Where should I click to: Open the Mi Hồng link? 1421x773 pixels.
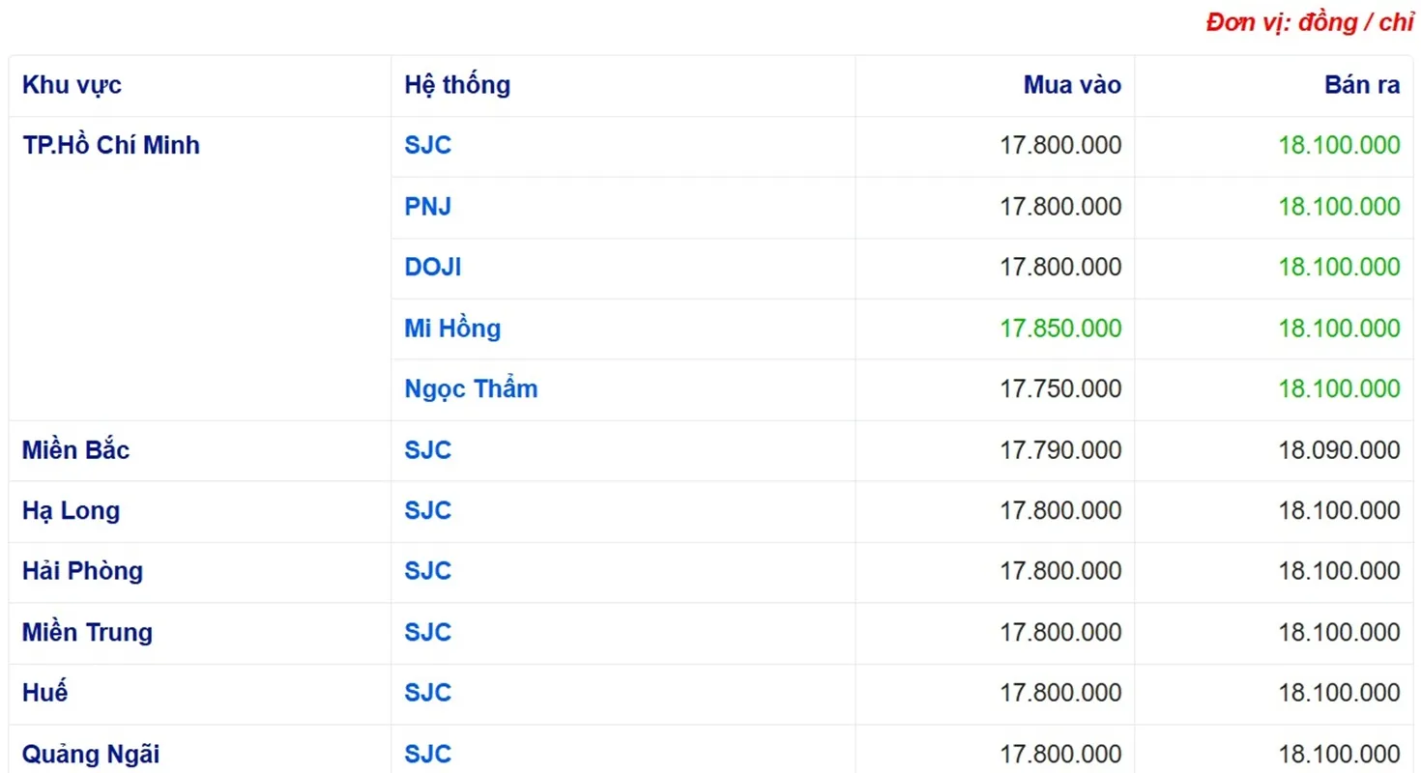pyautogui.click(x=452, y=328)
